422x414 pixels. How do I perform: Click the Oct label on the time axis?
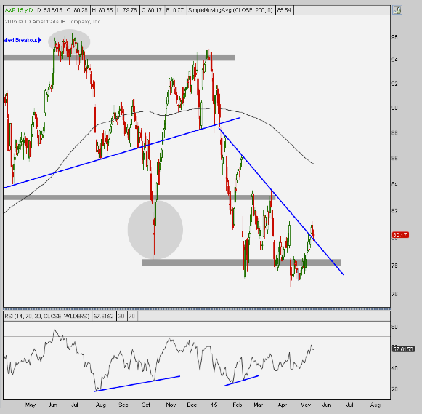coord(145,405)
